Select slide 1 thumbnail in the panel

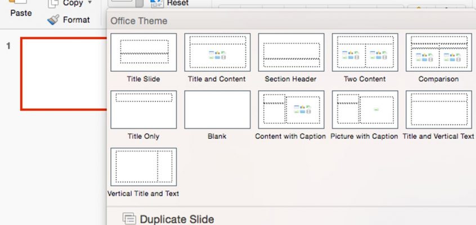click(64, 74)
